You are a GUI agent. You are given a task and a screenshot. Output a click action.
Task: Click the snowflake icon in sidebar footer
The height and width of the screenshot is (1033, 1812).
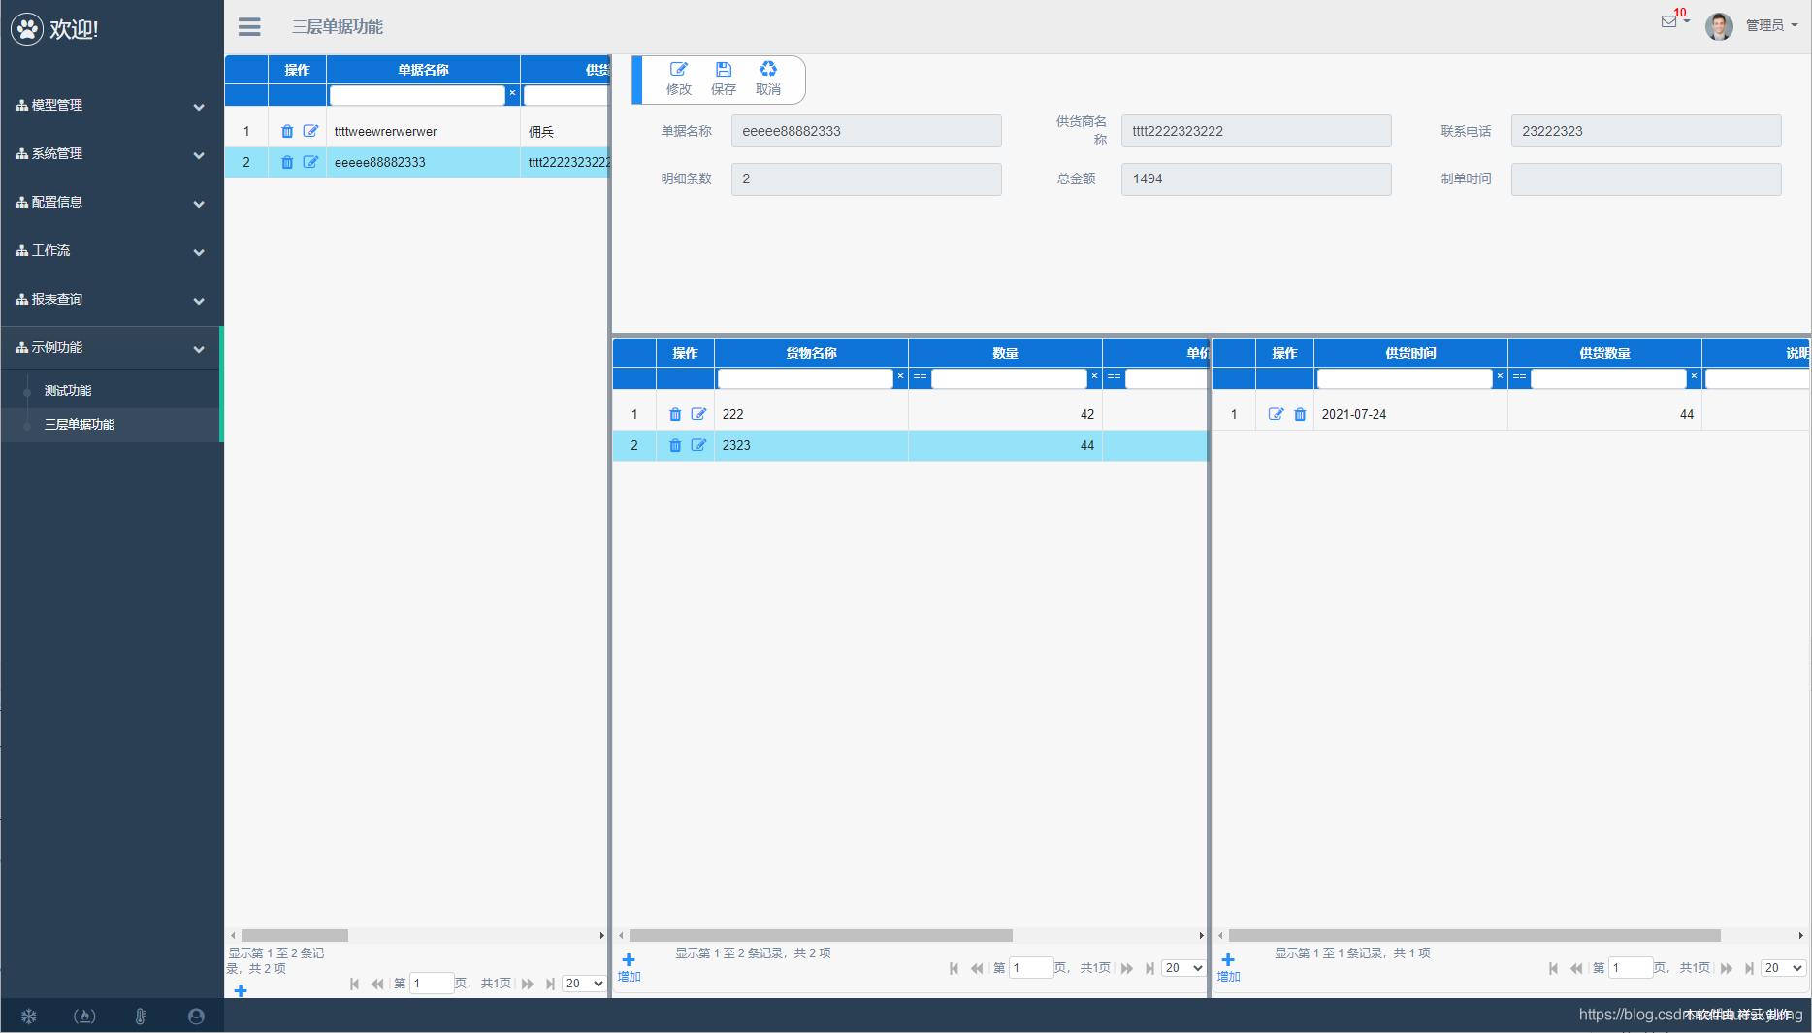29,1016
